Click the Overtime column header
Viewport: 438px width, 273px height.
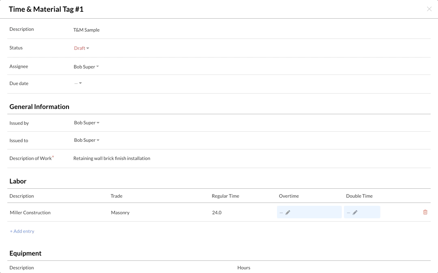(289, 196)
